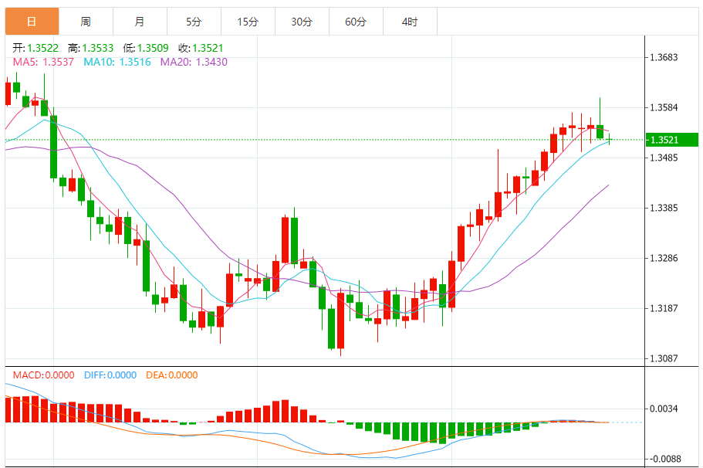The width and height of the screenshot is (703, 468).
Task: Click the 1.3187 price axis label
Action: (x=664, y=309)
